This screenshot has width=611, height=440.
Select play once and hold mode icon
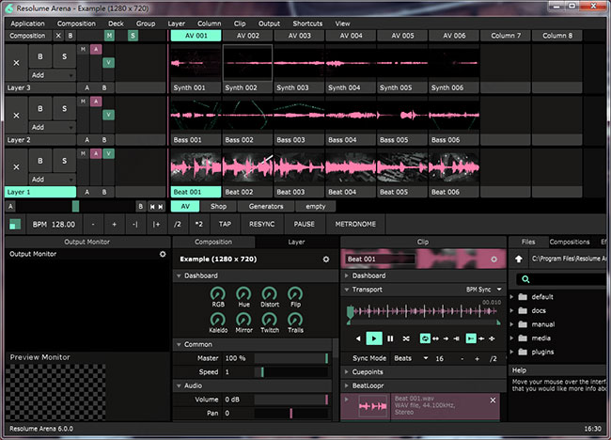[456, 338]
